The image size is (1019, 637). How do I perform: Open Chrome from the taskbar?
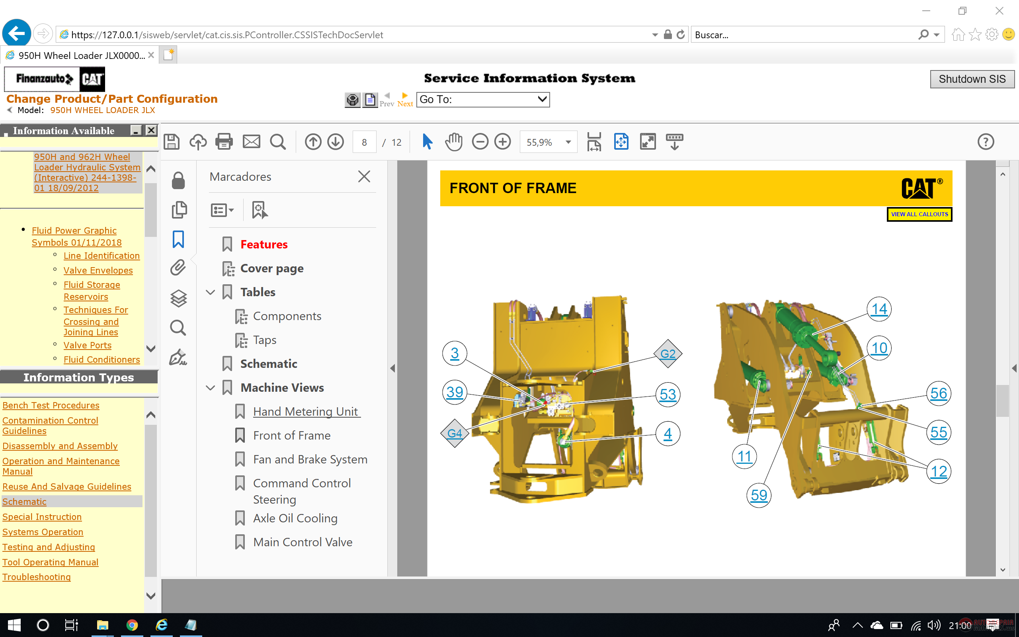(132, 625)
